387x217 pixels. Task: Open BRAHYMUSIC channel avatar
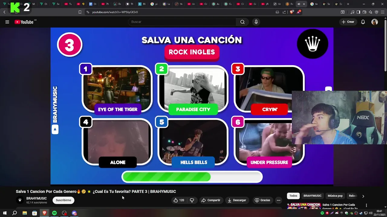point(20,200)
